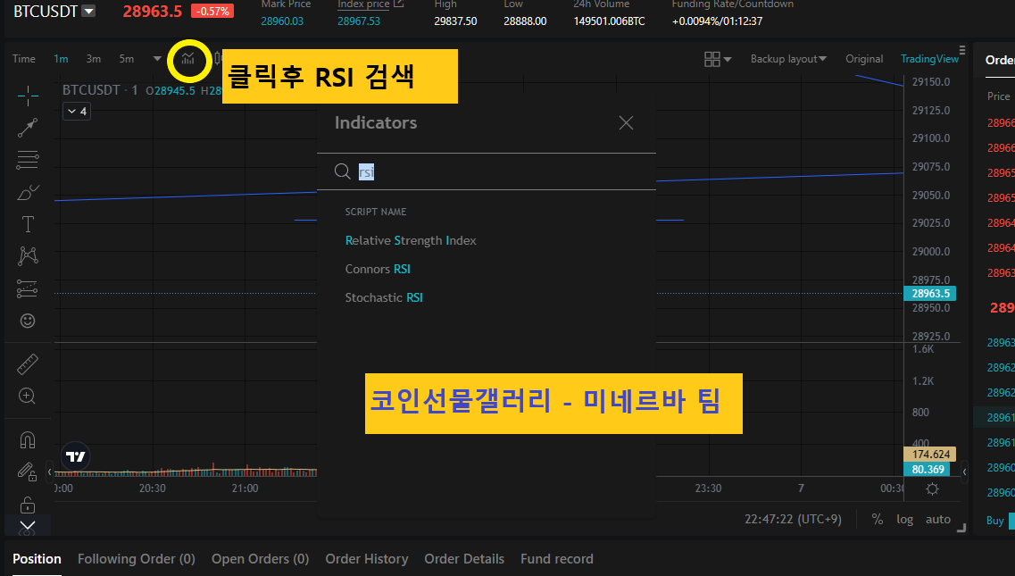Screen dimensions: 1015x576
Task: Select the text annotation tool
Action: (27, 224)
